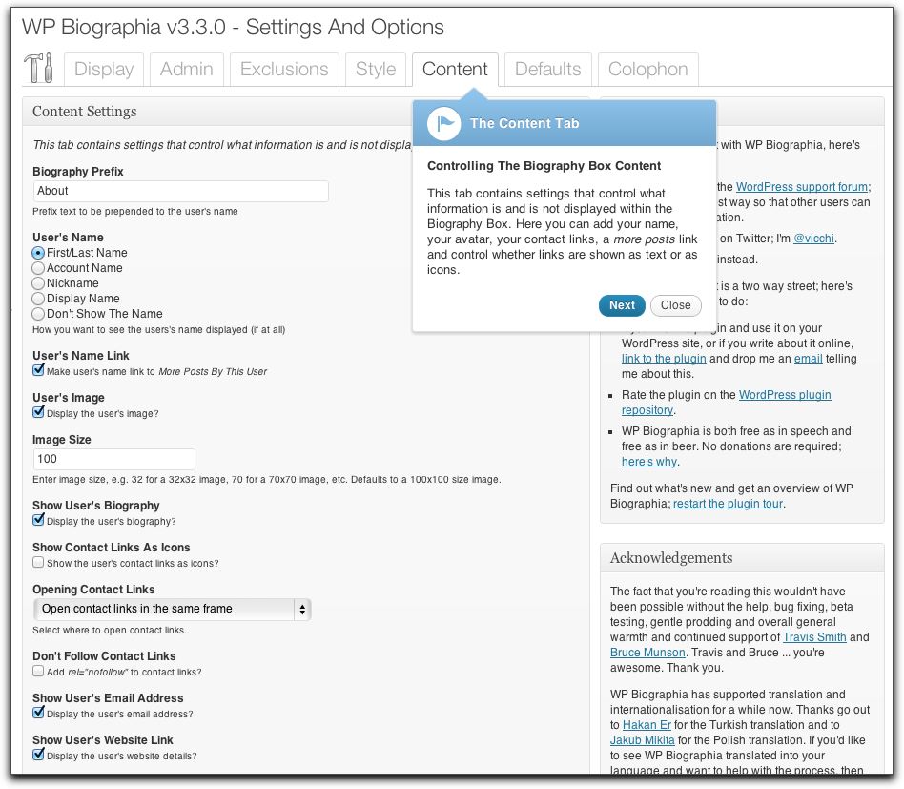Uncheck Display the user's image
Viewport: 904px width, 789px height.
click(x=38, y=413)
